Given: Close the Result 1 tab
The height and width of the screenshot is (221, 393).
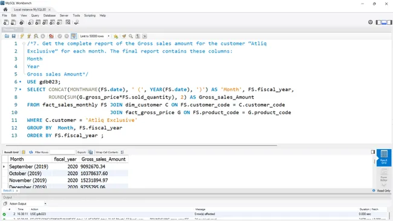Looking at the screenshot, I should click(17, 191).
